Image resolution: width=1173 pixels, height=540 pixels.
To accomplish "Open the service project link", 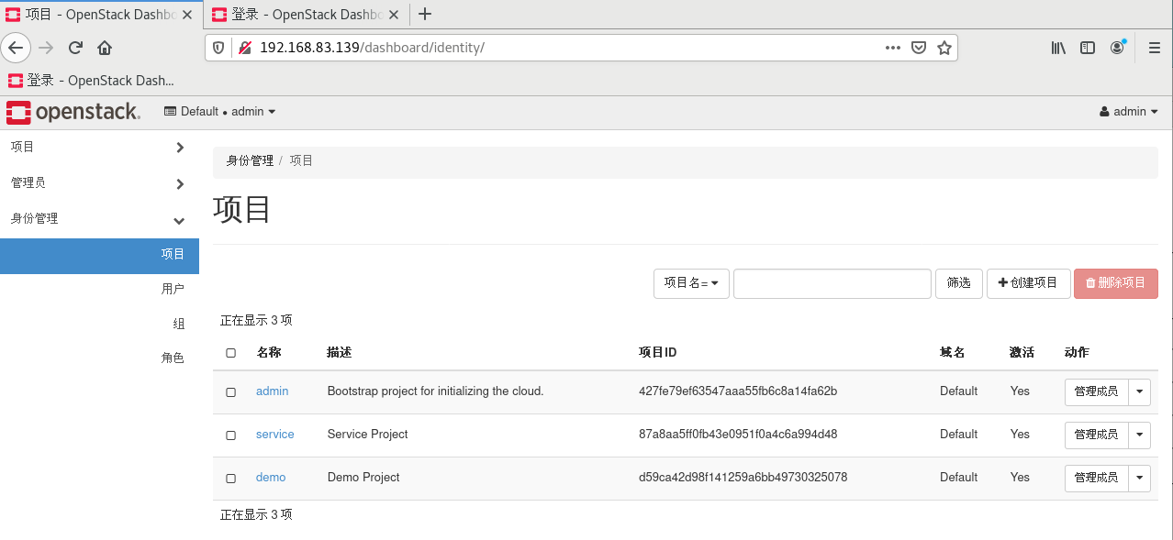I will pos(274,435).
